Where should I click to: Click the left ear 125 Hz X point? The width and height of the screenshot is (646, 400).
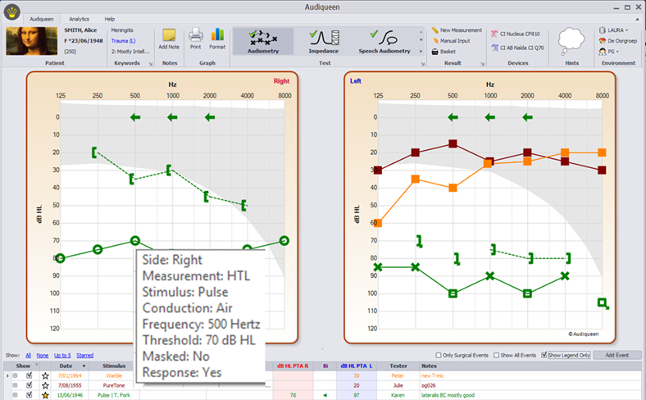(378, 267)
